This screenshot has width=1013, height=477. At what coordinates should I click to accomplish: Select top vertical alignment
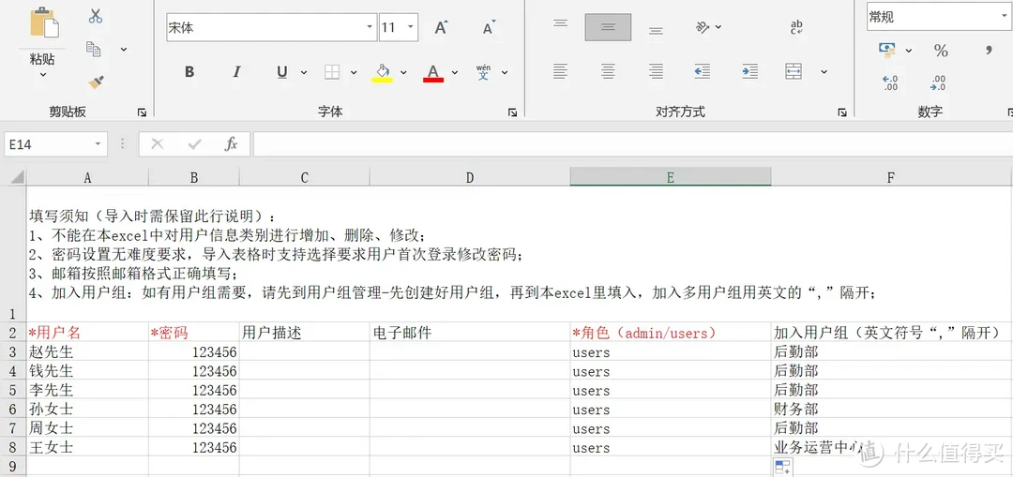(560, 24)
